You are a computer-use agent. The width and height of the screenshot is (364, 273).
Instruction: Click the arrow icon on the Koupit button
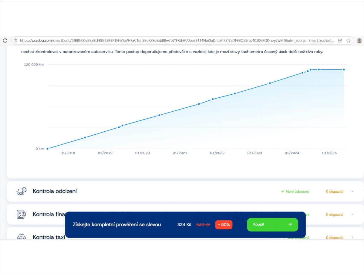pyautogui.click(x=290, y=224)
